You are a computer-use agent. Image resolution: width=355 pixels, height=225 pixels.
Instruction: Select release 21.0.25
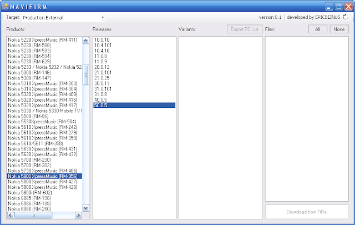coord(134,78)
